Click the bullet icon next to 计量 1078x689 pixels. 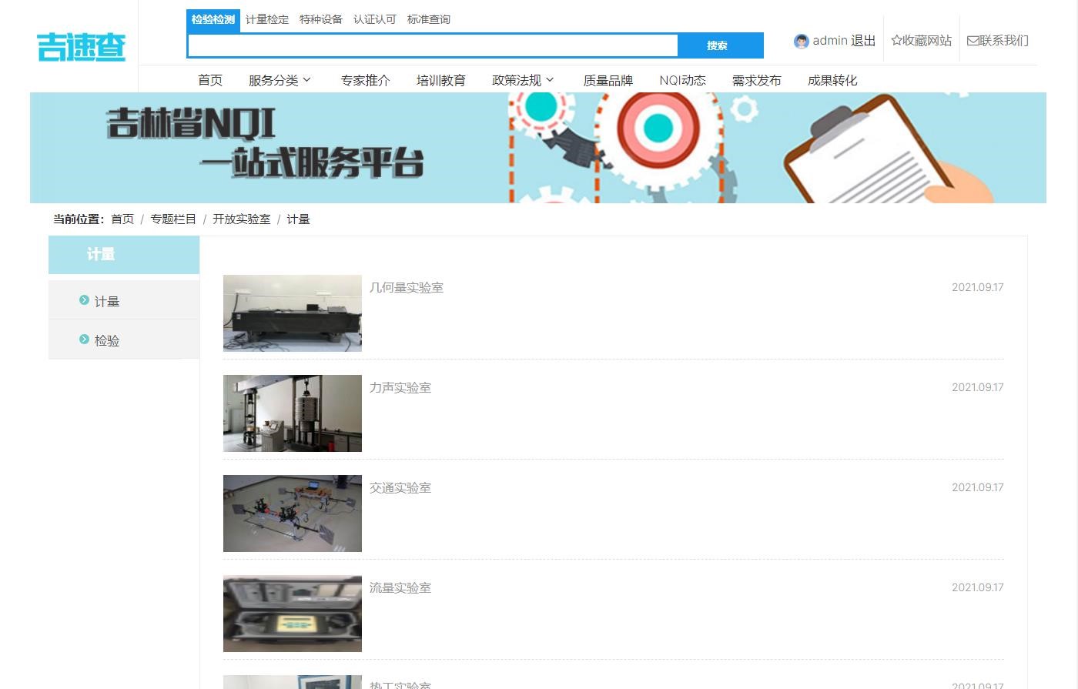84,300
